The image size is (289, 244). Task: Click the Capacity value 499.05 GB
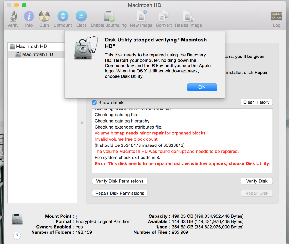coord(208,216)
